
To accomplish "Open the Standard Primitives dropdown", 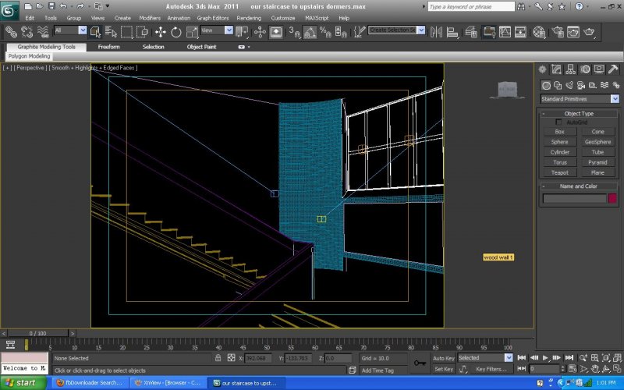I will pos(579,99).
